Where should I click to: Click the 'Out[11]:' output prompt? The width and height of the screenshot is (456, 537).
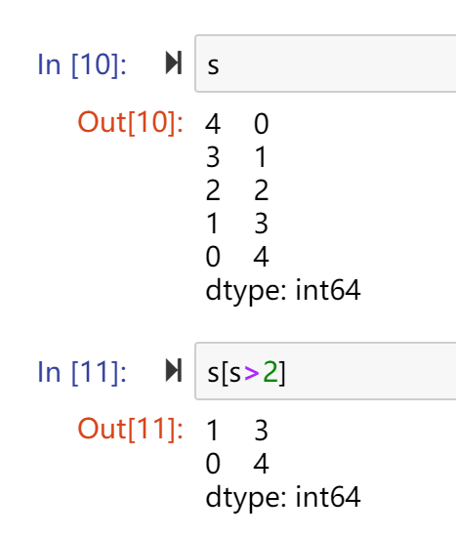click(x=131, y=430)
